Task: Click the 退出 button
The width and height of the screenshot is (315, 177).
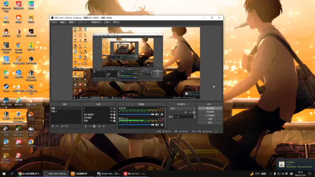Action: point(210,122)
